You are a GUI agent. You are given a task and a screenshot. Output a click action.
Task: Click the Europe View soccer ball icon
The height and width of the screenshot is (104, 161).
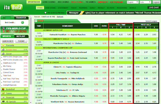[3, 50]
